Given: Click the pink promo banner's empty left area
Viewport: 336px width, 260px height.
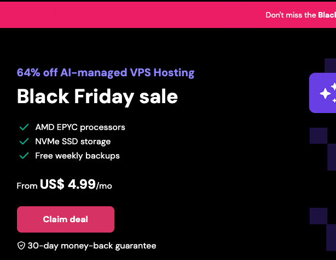Looking at the screenshot, I should (x=109, y=15).
